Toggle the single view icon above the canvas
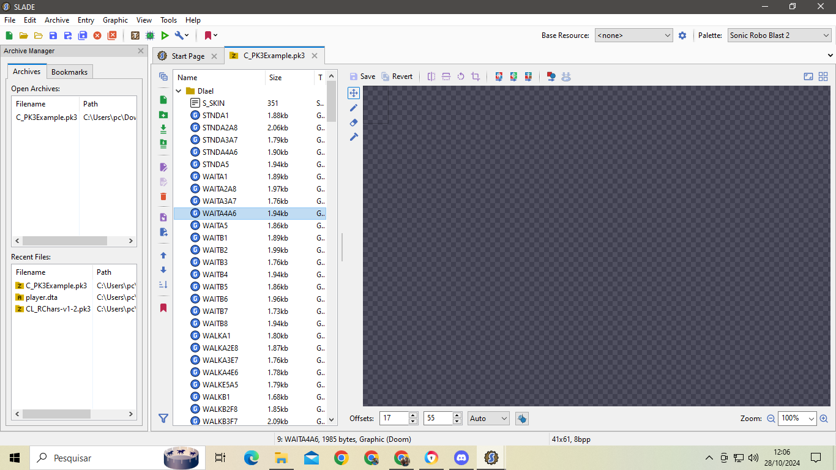 (x=808, y=76)
